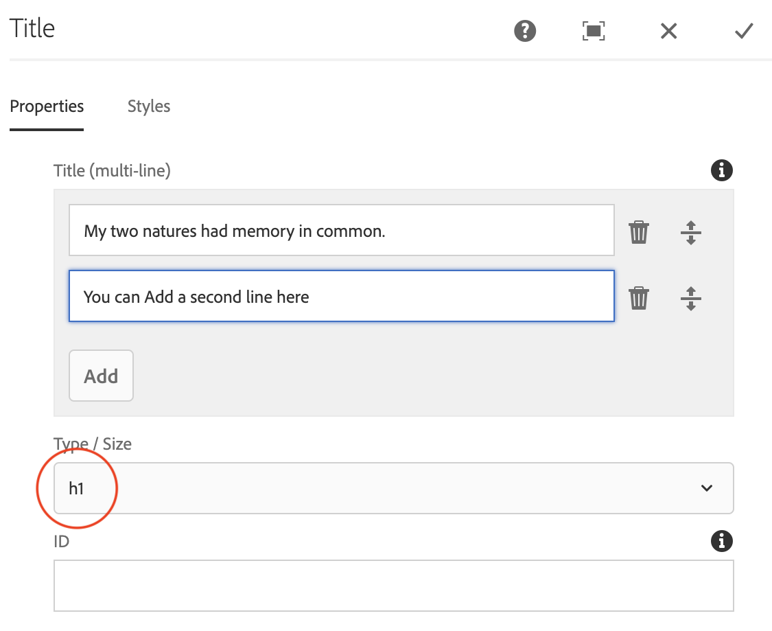Switch to the Styles tab
Viewport: 772px width, 631px height.
tap(148, 106)
